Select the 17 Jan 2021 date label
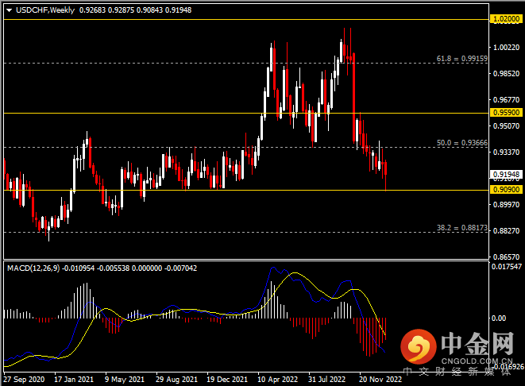The width and height of the screenshot is (525, 386). tap(74, 380)
